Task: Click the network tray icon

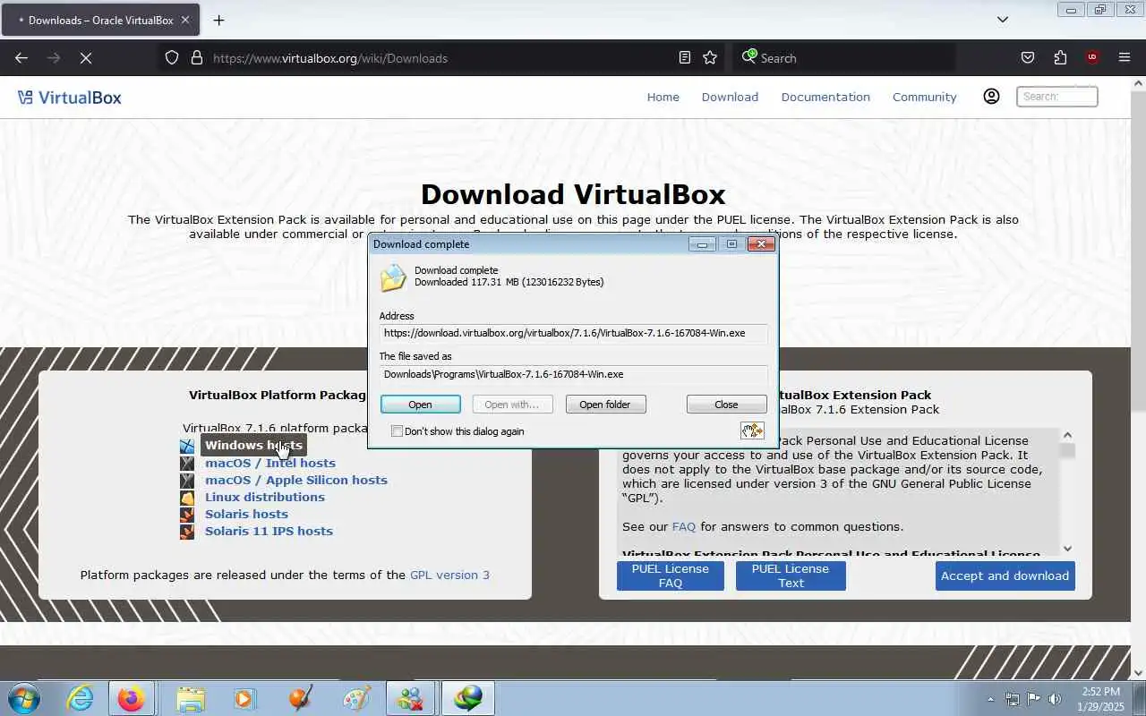Action: (x=1013, y=699)
